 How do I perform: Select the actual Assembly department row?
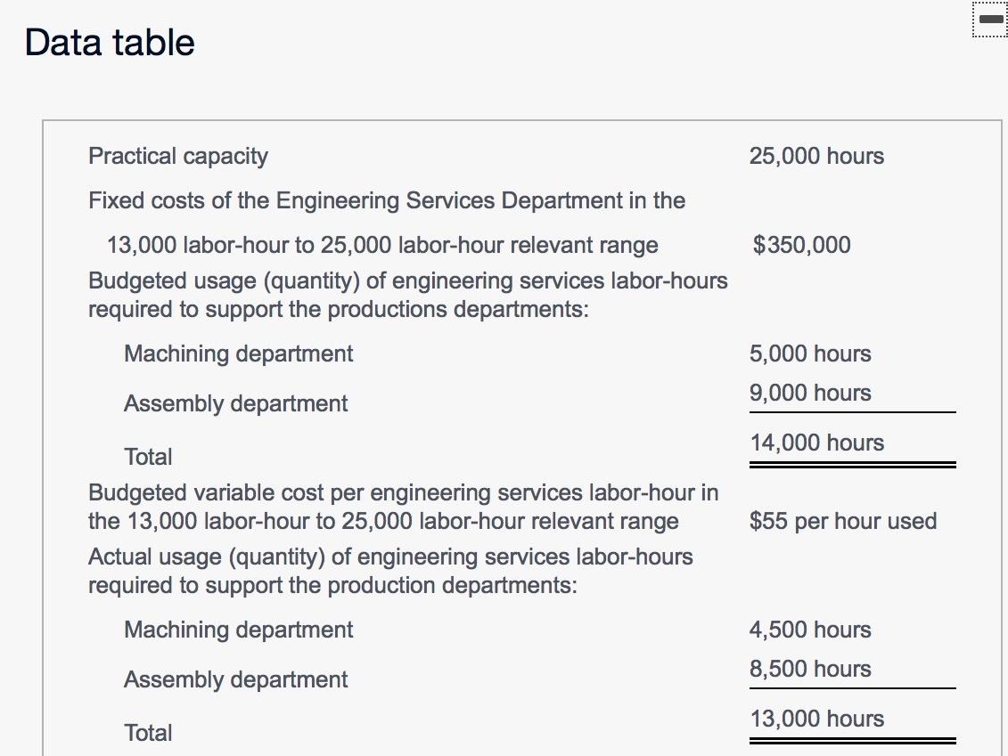coord(235,679)
